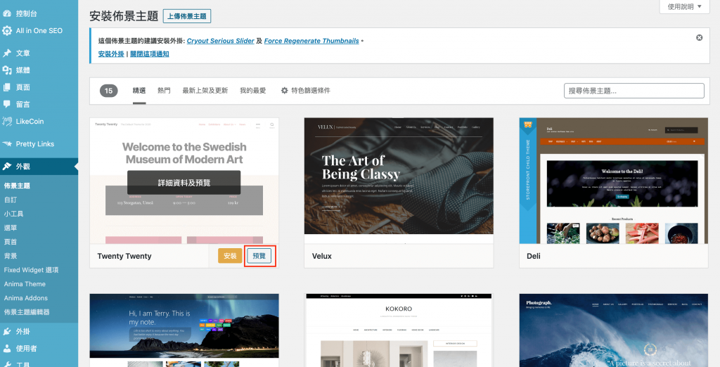Click the 文章 pin icon
This screenshot has height=367, width=720.
click(7, 53)
